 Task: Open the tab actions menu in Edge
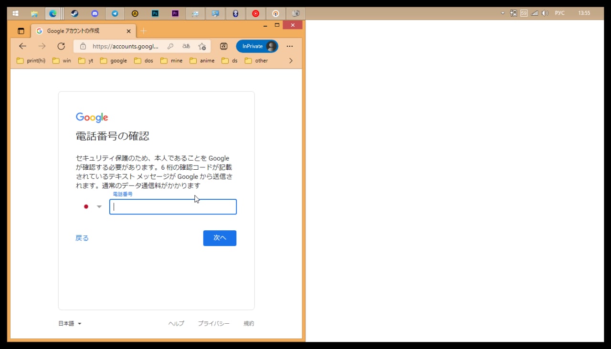click(x=21, y=31)
